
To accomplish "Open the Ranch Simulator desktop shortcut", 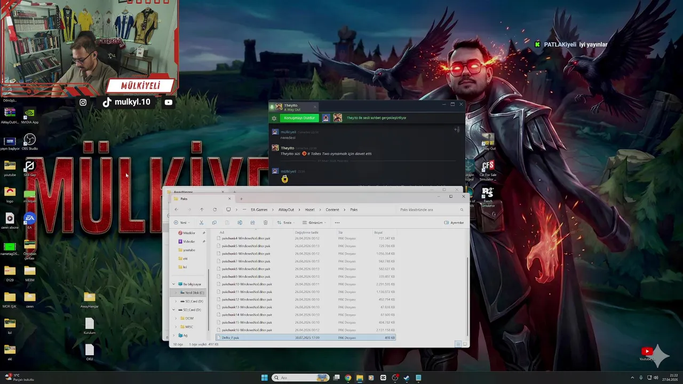I will point(487,197).
